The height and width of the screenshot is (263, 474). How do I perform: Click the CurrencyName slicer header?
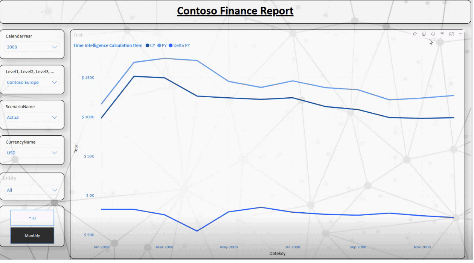click(21, 142)
